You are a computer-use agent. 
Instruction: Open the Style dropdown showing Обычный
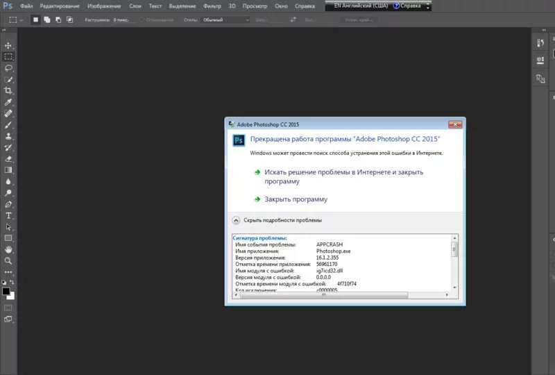tap(225, 20)
